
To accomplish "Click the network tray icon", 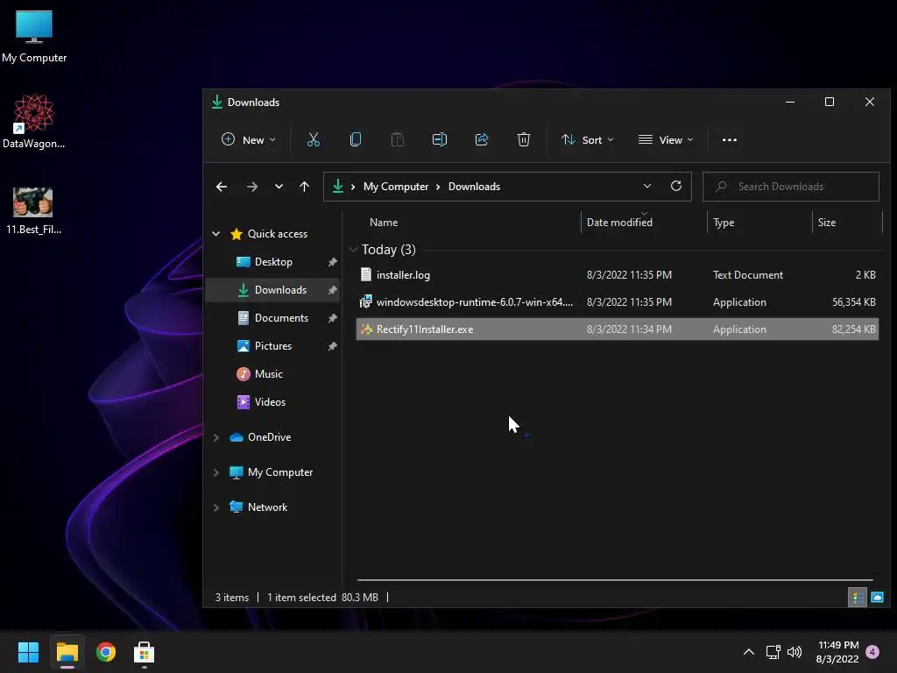I will pos(773,652).
